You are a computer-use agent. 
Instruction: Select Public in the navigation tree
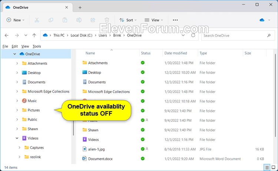pyautogui.click(x=32, y=119)
